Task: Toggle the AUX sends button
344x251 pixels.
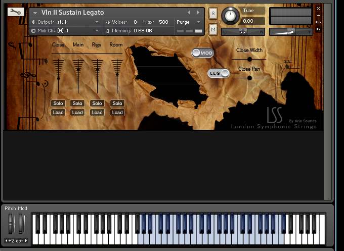Action: click(318, 22)
